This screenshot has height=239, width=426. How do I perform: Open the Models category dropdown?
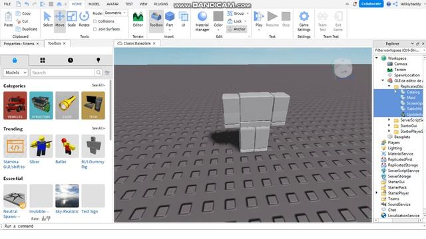click(x=16, y=72)
